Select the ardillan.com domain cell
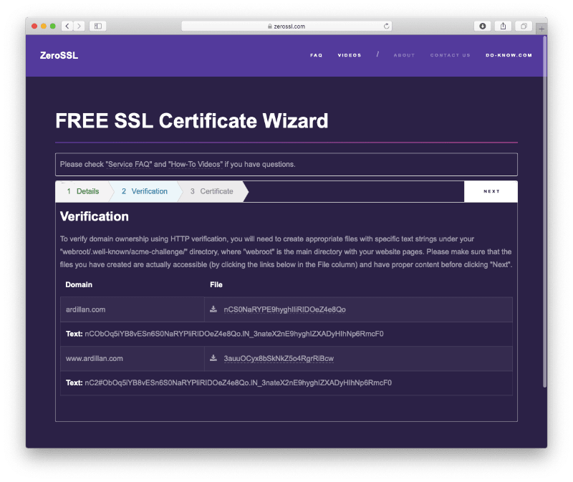Image resolution: width=573 pixels, height=482 pixels. coord(132,309)
